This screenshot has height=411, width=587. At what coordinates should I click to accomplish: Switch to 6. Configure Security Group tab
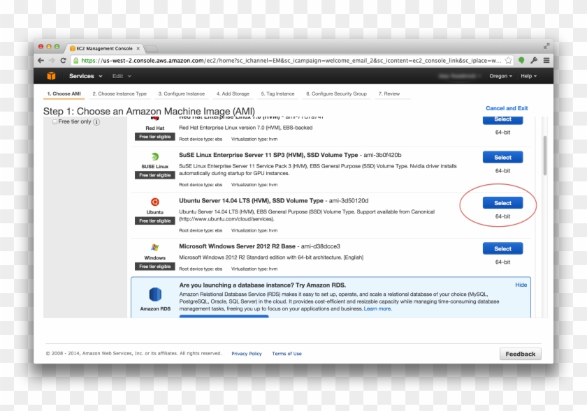336,94
